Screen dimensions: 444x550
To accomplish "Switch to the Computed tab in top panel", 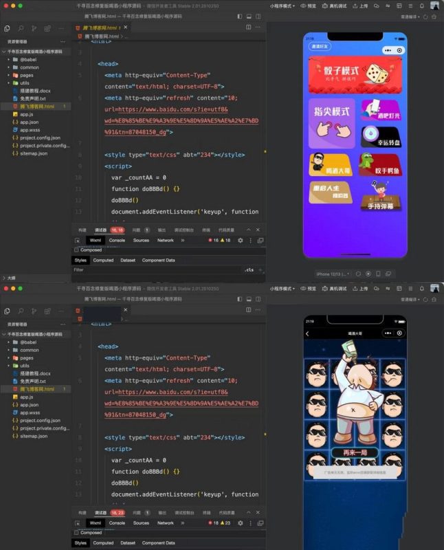I will (x=103, y=261).
